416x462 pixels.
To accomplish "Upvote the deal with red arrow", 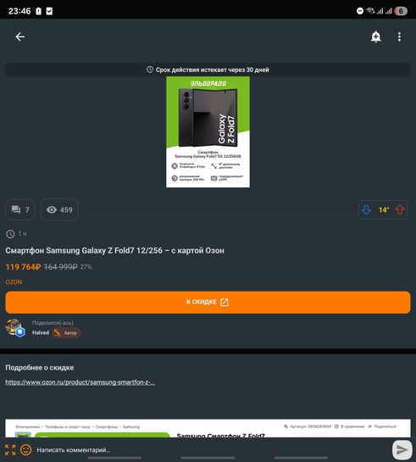I will [x=400, y=209].
